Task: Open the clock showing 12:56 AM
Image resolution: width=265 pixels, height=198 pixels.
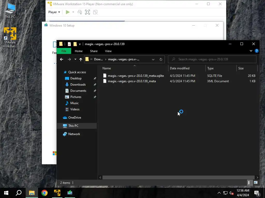Action: click(x=243, y=193)
